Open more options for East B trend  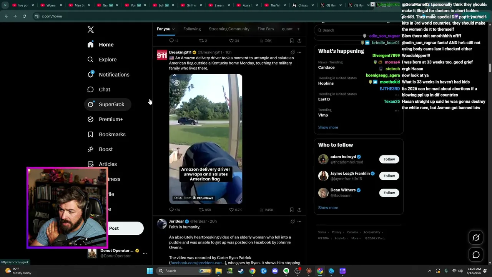point(397,95)
